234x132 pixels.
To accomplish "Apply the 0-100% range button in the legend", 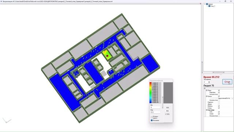I will pyautogui.click(x=167, y=114).
